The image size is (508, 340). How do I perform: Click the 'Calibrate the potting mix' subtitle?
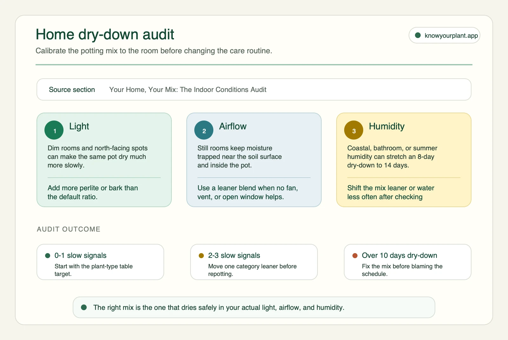154,51
